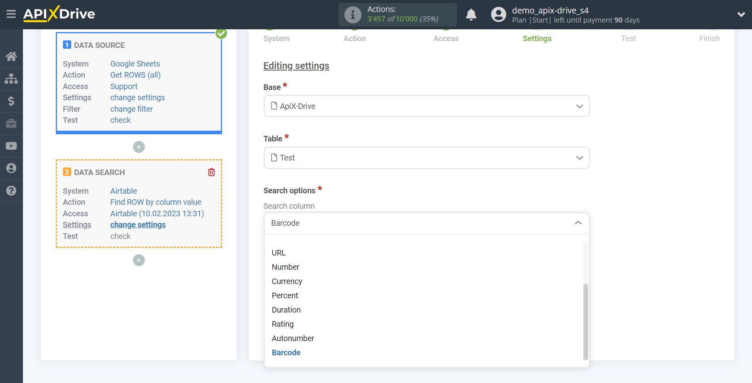Viewport: 752px width, 383px height.
Task: Go to Home in the sidebar
Action: (x=11, y=56)
